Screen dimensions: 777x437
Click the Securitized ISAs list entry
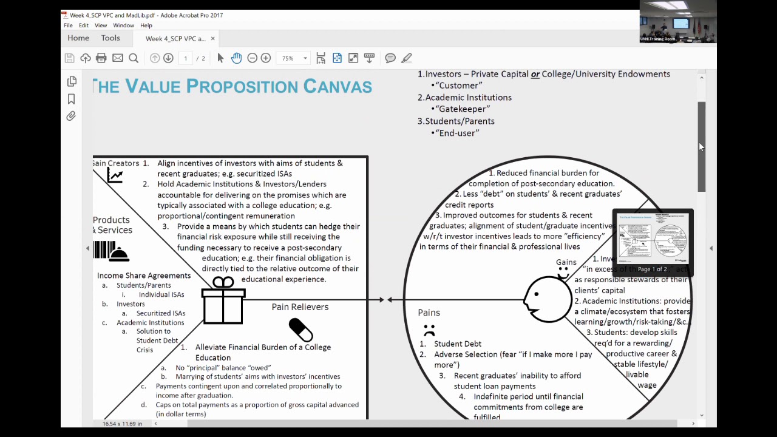161,313
